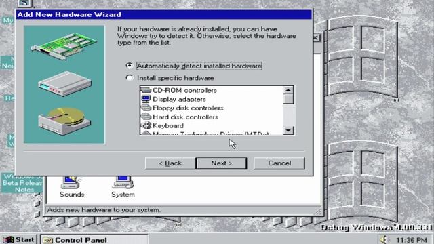Screen dimensions: 434x244
Task: Click the Floppy disk controllers icon
Action: 146,108
